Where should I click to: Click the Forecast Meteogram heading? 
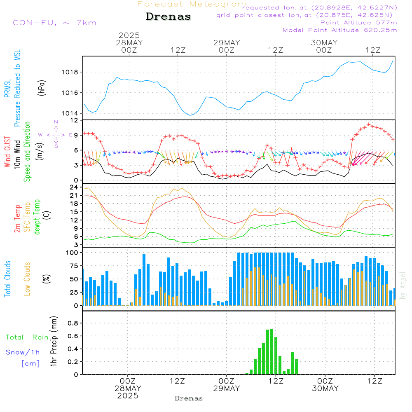[192, 4]
